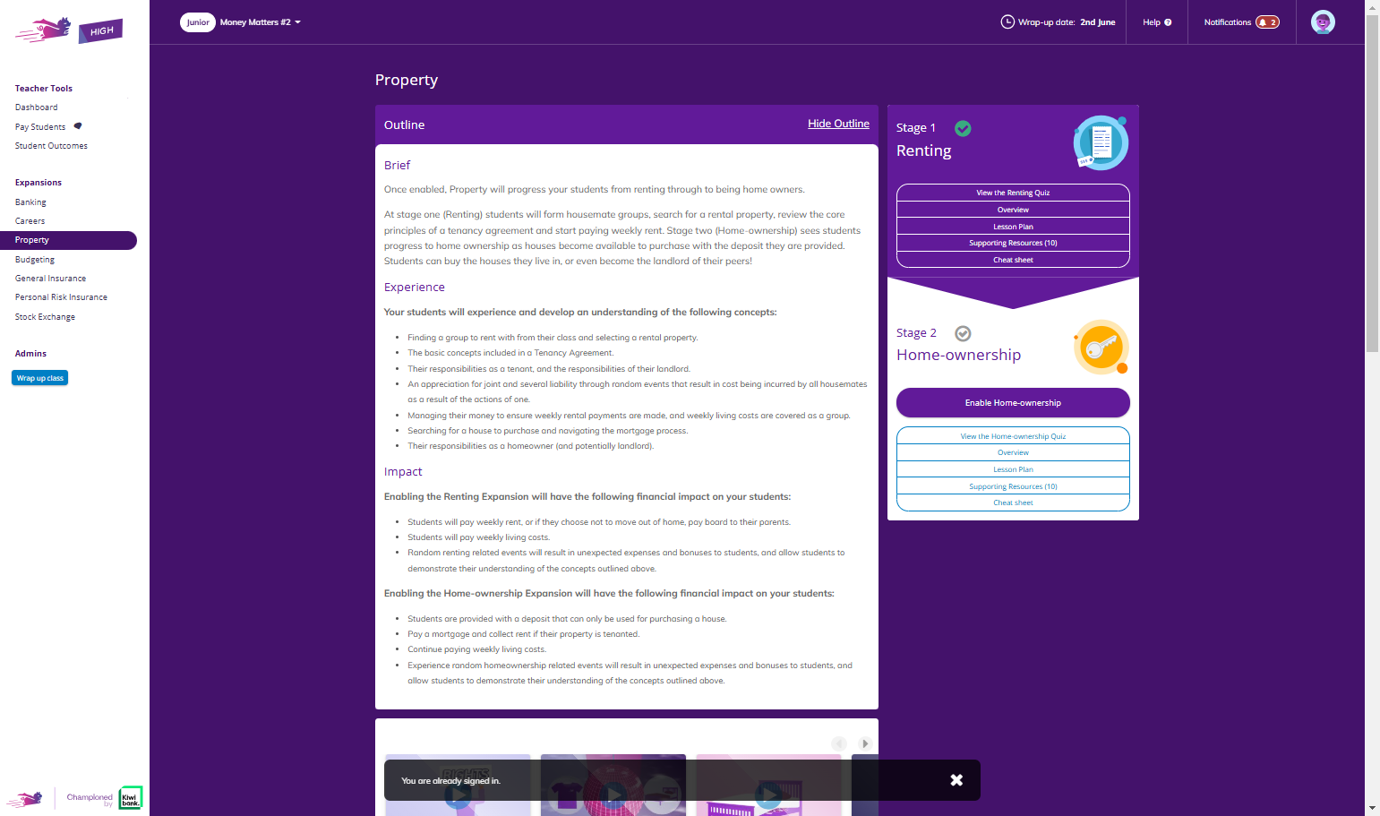Click the Kiwibank logo at bottom
Viewport: 1380px width, 816px height.
[x=131, y=797]
